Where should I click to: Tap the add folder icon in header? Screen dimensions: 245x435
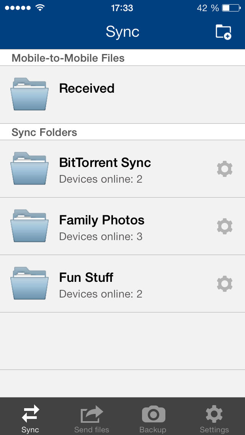(x=223, y=32)
